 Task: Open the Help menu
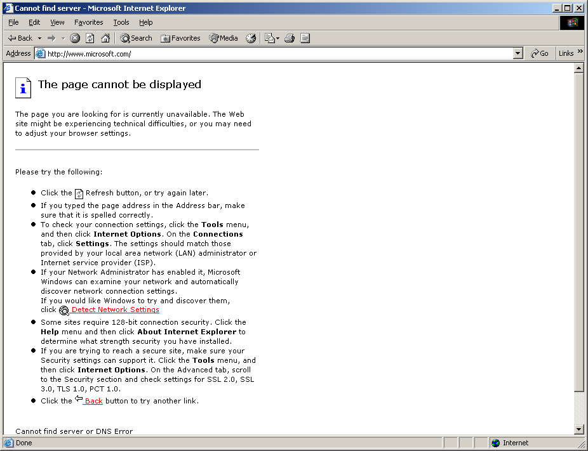pos(146,22)
